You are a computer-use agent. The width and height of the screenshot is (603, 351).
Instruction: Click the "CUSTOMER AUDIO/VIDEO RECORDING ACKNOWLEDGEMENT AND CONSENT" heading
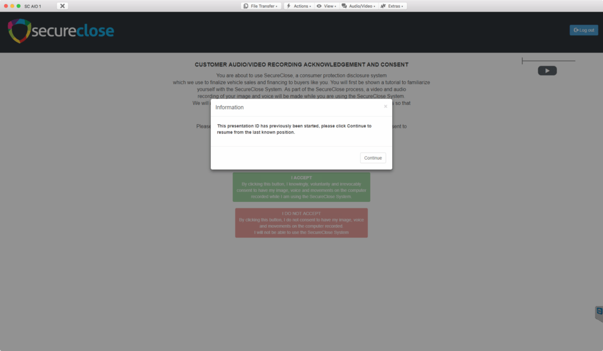point(301,65)
